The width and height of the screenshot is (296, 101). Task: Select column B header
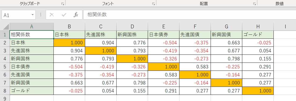click(x=69, y=27)
